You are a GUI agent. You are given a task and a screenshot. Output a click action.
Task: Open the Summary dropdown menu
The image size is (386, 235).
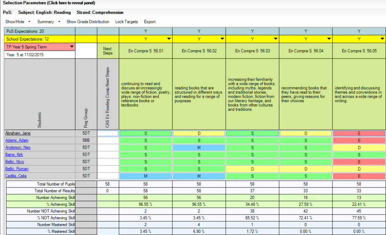tap(49, 22)
